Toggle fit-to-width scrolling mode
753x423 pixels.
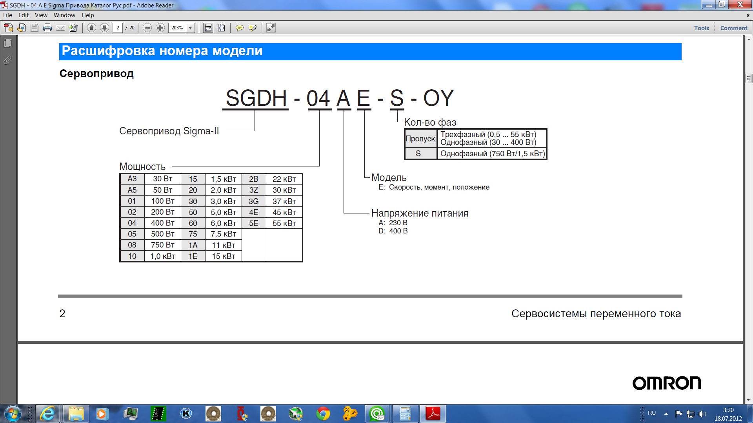click(208, 28)
